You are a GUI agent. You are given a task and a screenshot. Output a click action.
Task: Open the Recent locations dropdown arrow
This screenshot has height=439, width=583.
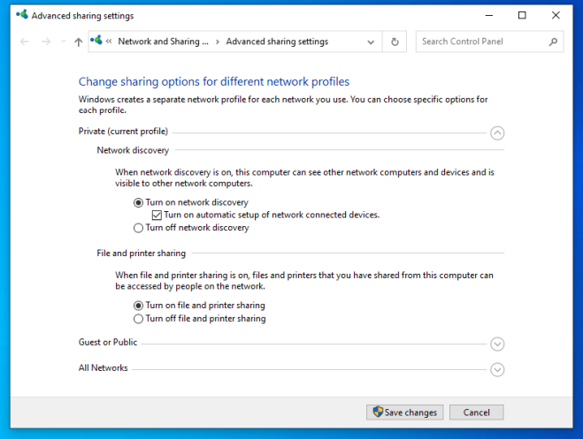coord(63,42)
